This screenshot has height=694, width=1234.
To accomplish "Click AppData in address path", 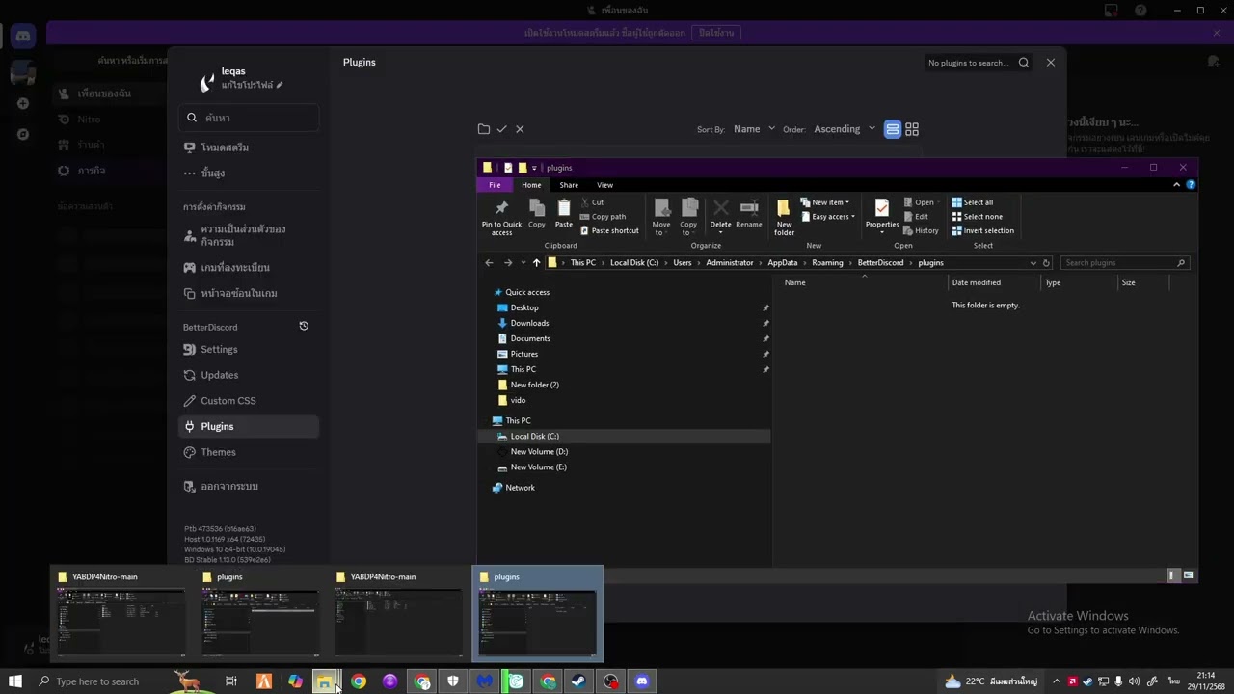I will (783, 263).
